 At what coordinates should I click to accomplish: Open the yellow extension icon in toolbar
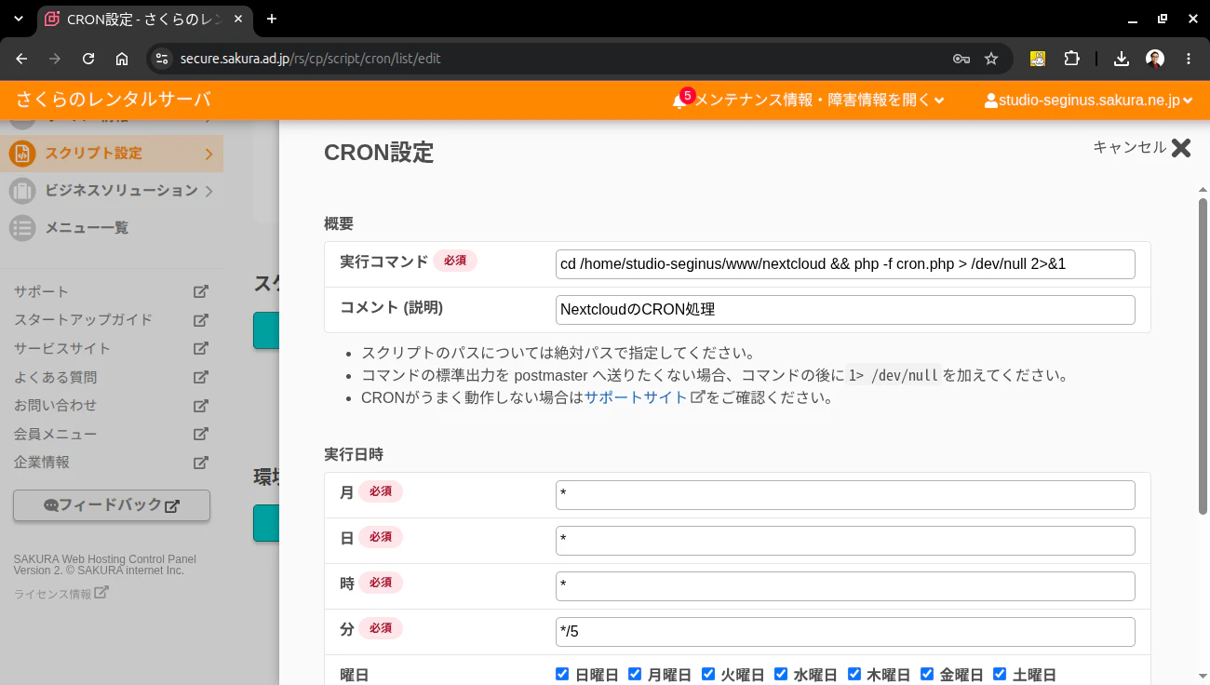(1038, 59)
